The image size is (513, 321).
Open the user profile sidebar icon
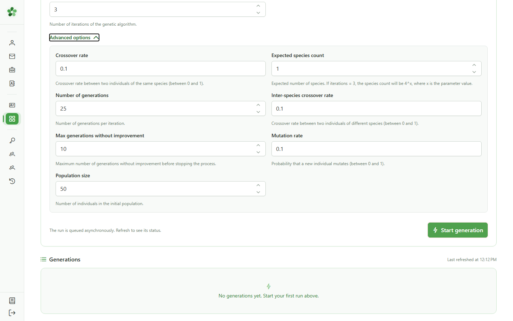pyautogui.click(x=12, y=43)
